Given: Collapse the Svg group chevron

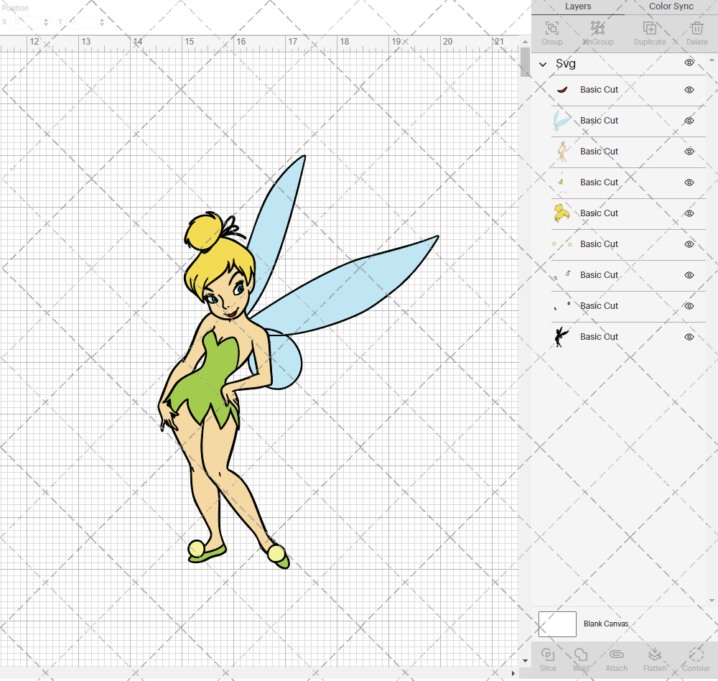Looking at the screenshot, I should (x=543, y=64).
